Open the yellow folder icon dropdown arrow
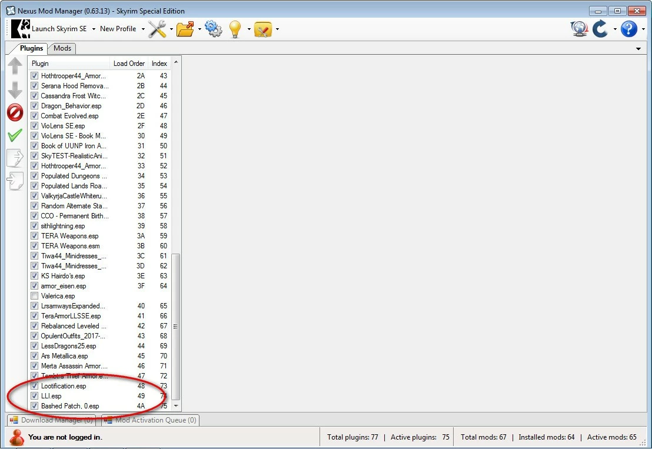 coord(277,29)
